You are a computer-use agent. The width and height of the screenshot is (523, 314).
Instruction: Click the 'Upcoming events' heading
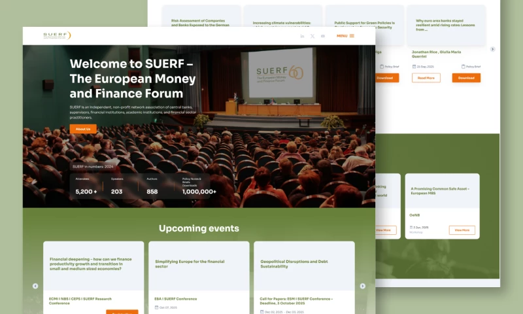coord(199,228)
